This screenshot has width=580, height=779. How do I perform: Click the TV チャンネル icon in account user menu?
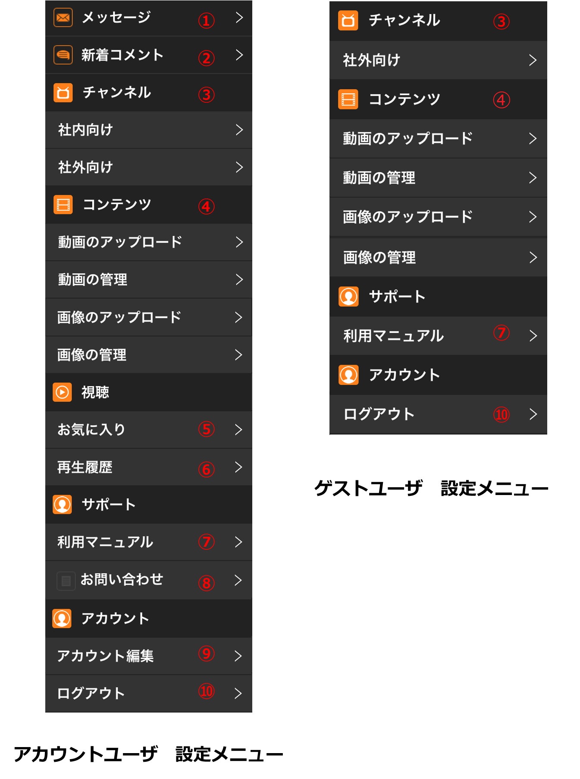[63, 92]
